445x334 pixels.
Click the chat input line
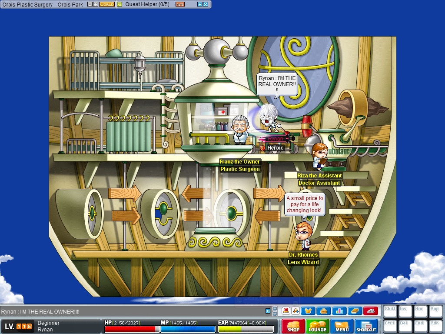(132, 311)
